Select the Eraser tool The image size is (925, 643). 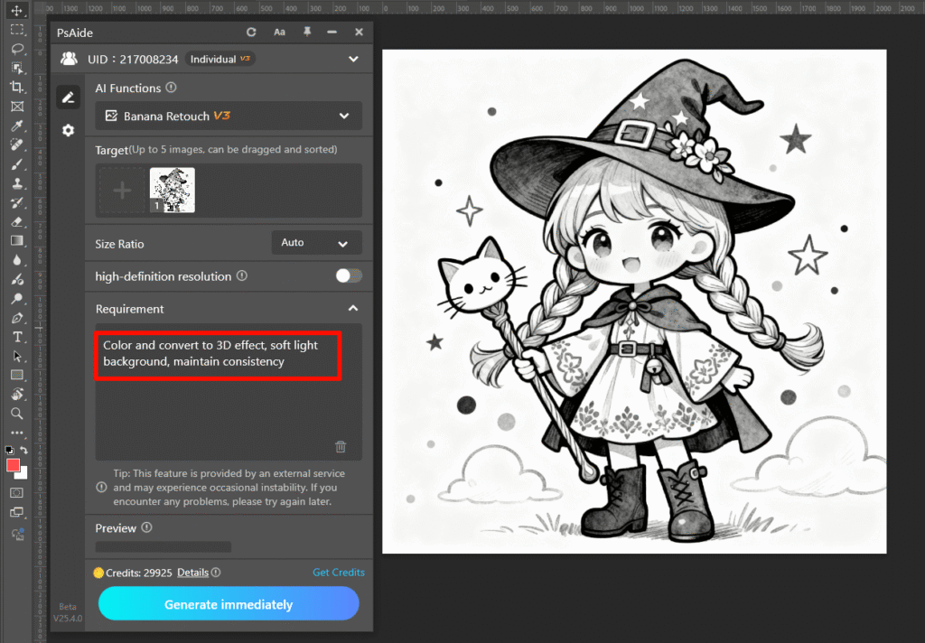click(x=17, y=221)
